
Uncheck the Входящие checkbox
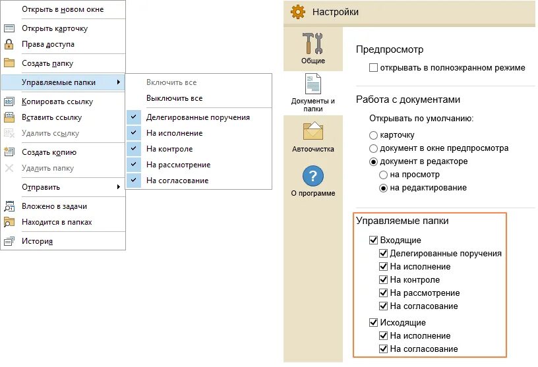(373, 240)
